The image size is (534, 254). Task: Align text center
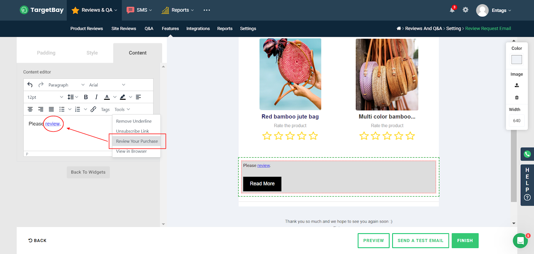click(x=30, y=109)
